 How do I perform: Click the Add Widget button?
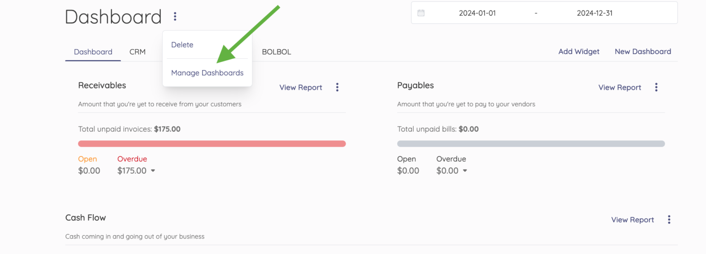(x=579, y=51)
